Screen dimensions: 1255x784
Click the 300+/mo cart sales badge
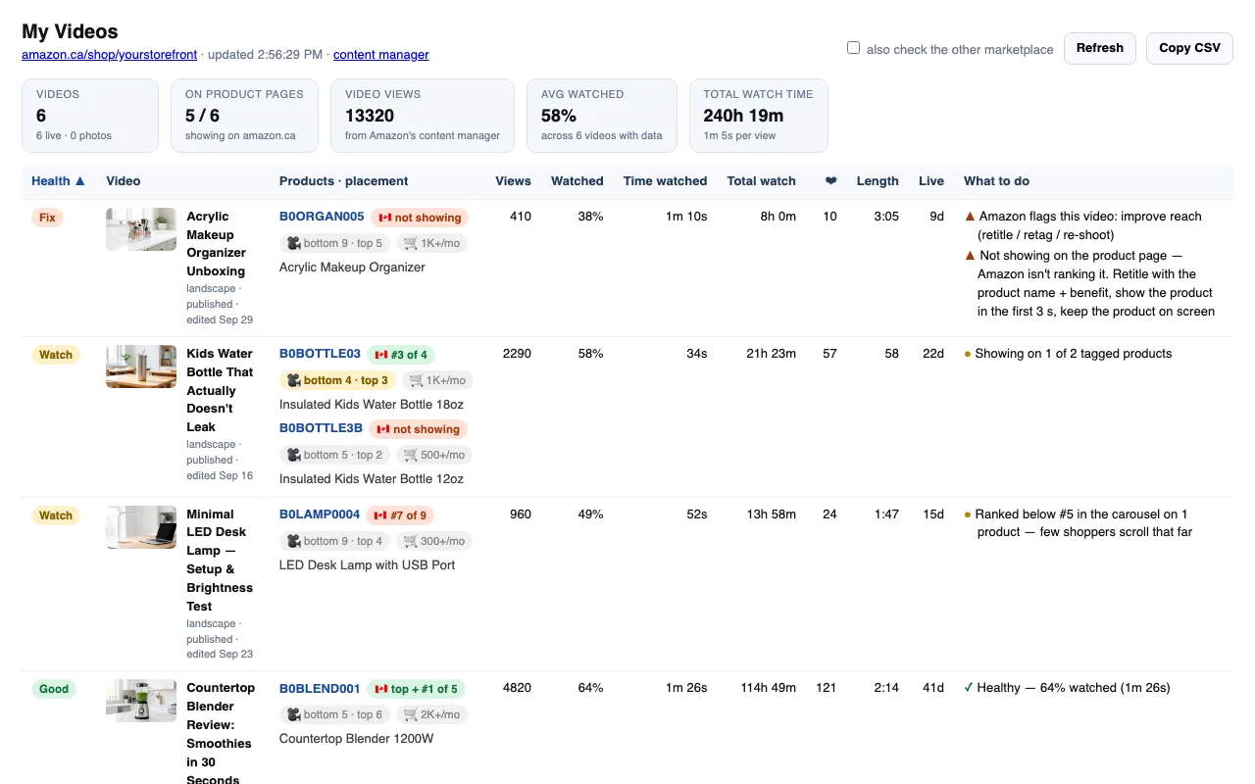(x=434, y=541)
